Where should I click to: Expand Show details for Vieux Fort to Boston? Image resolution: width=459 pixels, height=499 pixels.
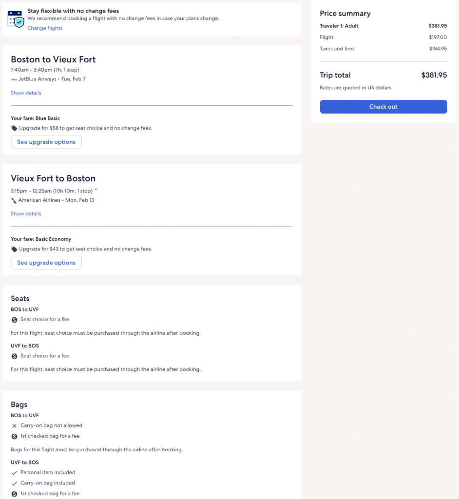click(26, 214)
